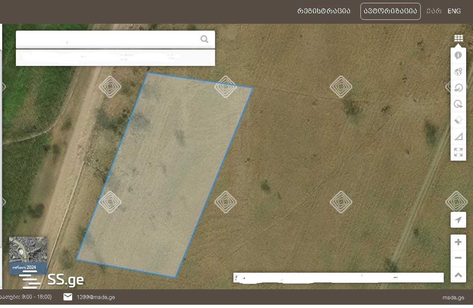Toggle the grid tools menu icon
The image size is (473, 308).
pos(459,38)
